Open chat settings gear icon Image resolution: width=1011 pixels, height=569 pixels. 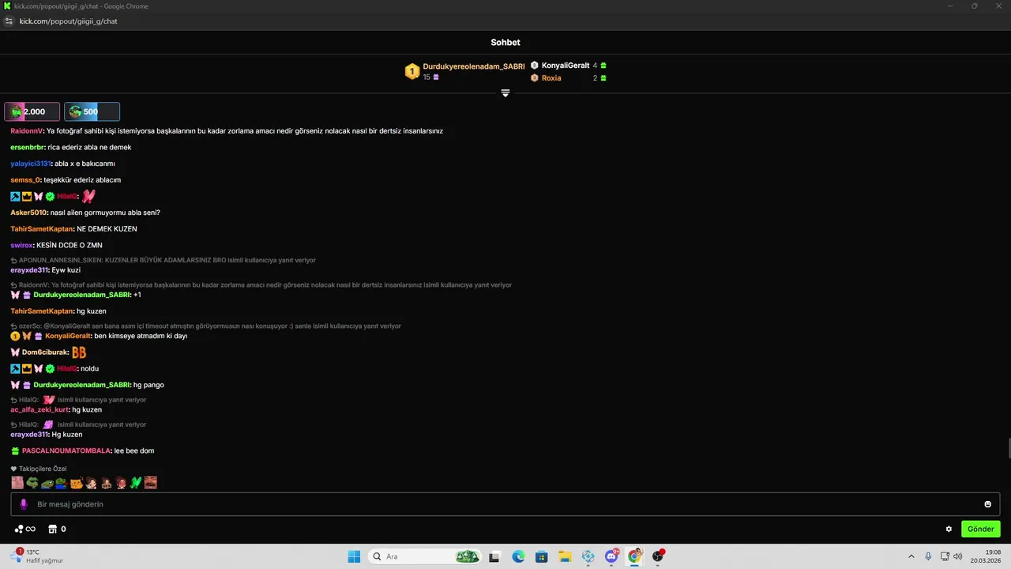pyautogui.click(x=949, y=529)
